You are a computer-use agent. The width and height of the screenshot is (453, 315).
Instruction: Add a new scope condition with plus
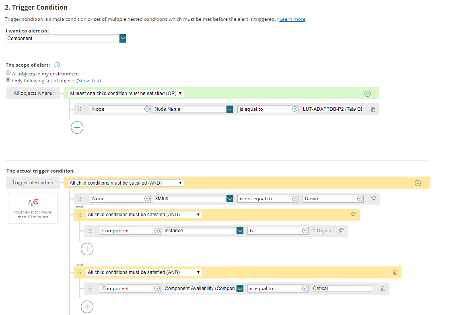click(77, 127)
